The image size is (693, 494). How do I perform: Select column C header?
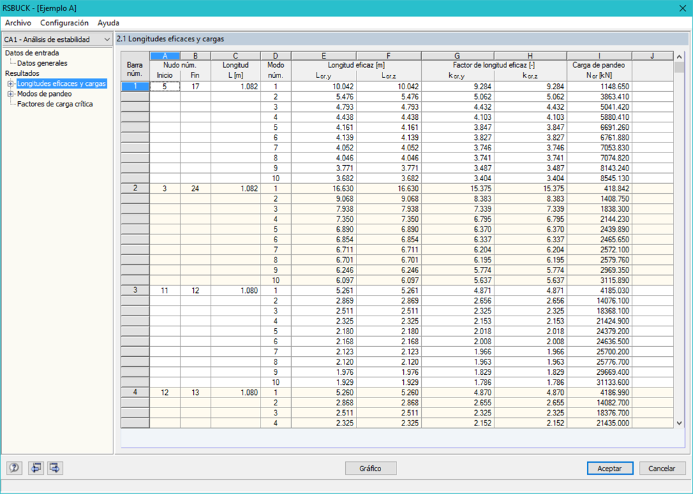click(x=236, y=56)
